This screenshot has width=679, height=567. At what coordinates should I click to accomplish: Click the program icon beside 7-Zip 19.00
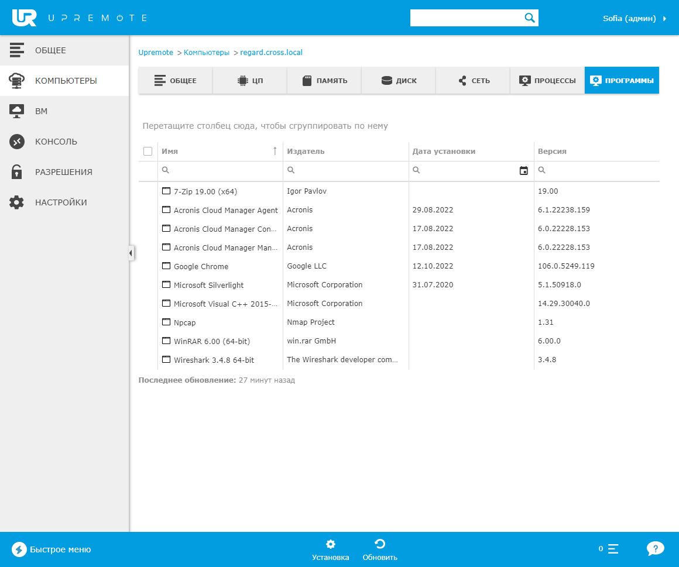pyautogui.click(x=166, y=191)
